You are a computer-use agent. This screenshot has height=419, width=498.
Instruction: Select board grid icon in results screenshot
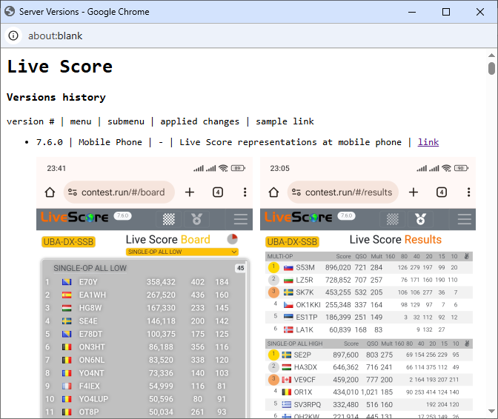(393, 219)
